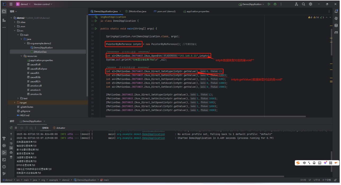This screenshot has width=341, height=185.
Task: Switch to pom.xml (demo2) tab
Action: [165, 11]
